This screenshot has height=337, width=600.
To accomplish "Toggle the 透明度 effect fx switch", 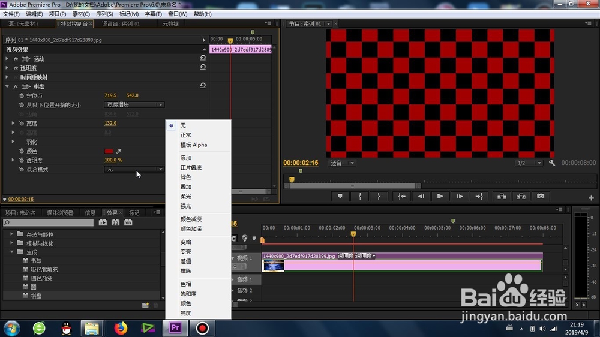I will 16,68.
